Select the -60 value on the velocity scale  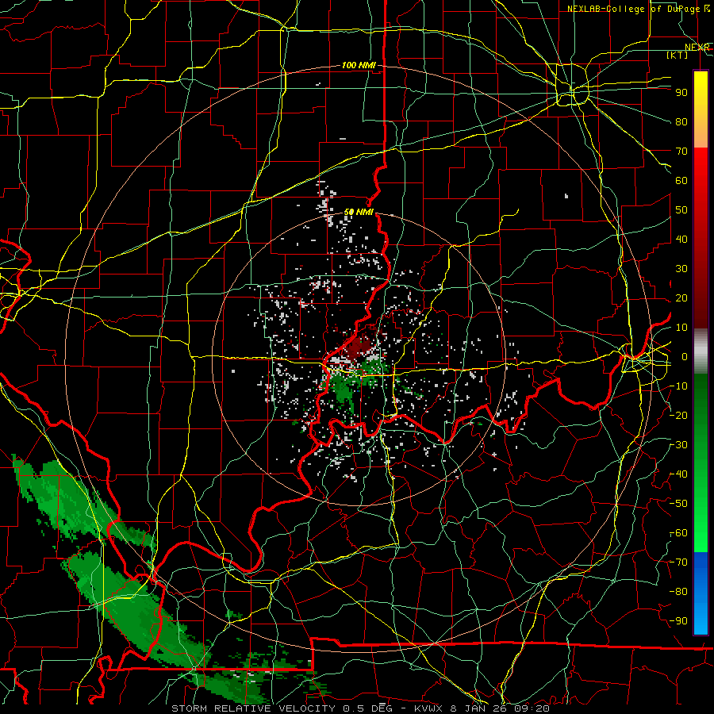(x=679, y=533)
